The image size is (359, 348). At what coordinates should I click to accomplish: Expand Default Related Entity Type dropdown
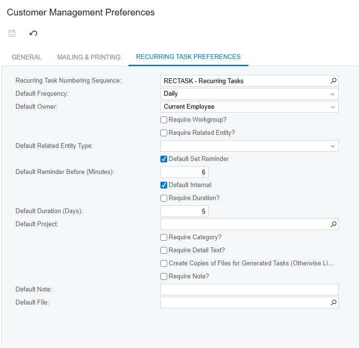click(x=332, y=146)
